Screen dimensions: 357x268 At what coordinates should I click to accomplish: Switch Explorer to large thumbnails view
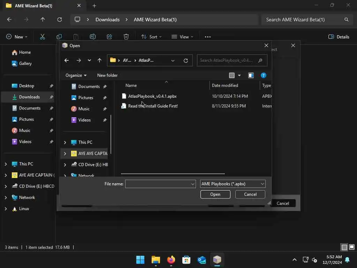352,247
